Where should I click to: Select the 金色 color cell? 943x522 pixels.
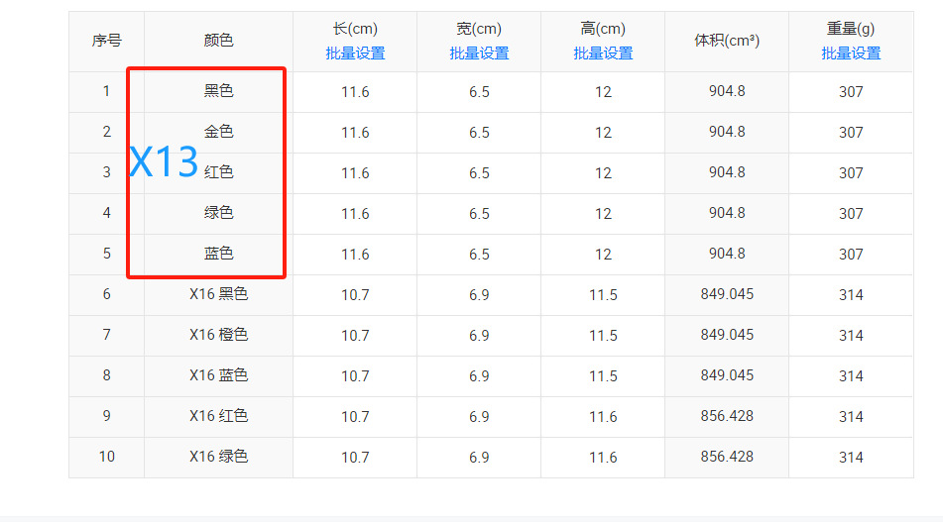point(218,132)
